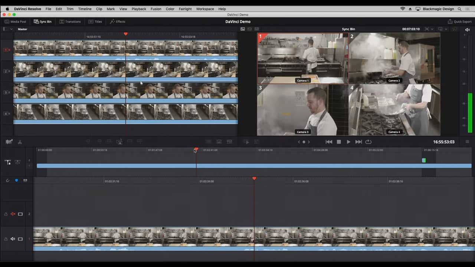This screenshot has height=267, width=475.
Task: Open the Fairlight menu
Action: click(185, 9)
